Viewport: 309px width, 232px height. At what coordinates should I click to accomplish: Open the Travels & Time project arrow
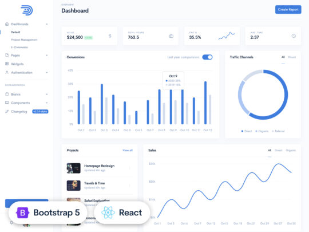click(130, 186)
